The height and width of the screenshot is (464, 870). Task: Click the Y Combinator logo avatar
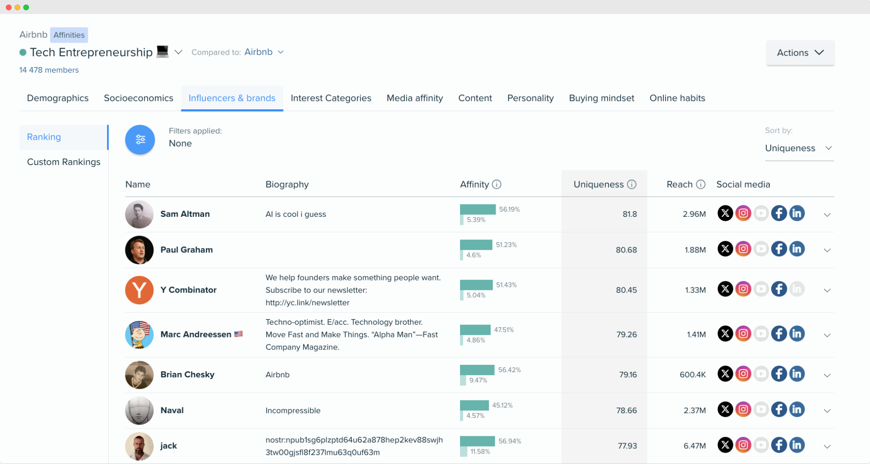139,290
